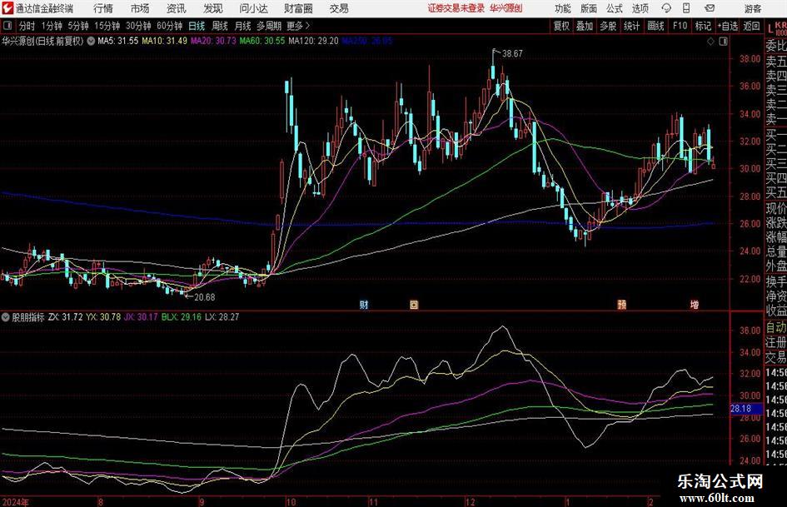Switch to 5分钟 period tab
Image resolution: width=787 pixels, height=507 pixels.
coord(77,26)
